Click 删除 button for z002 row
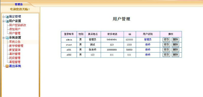This screenshot has width=203, height=97. click(x=175, y=55)
